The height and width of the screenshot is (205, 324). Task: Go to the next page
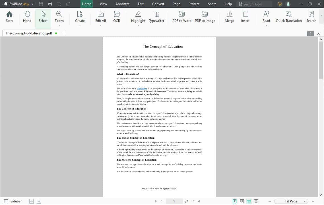click(x=193, y=201)
